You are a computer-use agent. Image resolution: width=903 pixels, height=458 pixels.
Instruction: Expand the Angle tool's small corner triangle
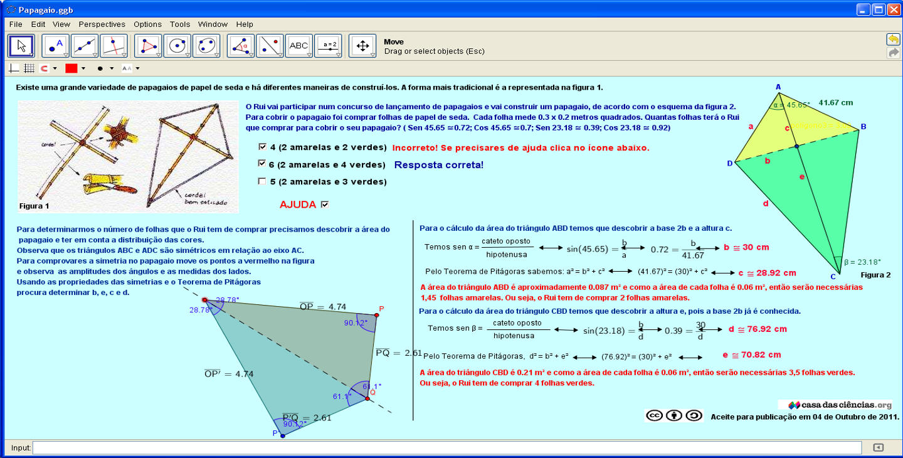pos(251,55)
